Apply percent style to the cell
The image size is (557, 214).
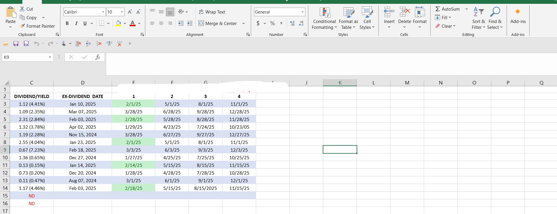[273, 23]
